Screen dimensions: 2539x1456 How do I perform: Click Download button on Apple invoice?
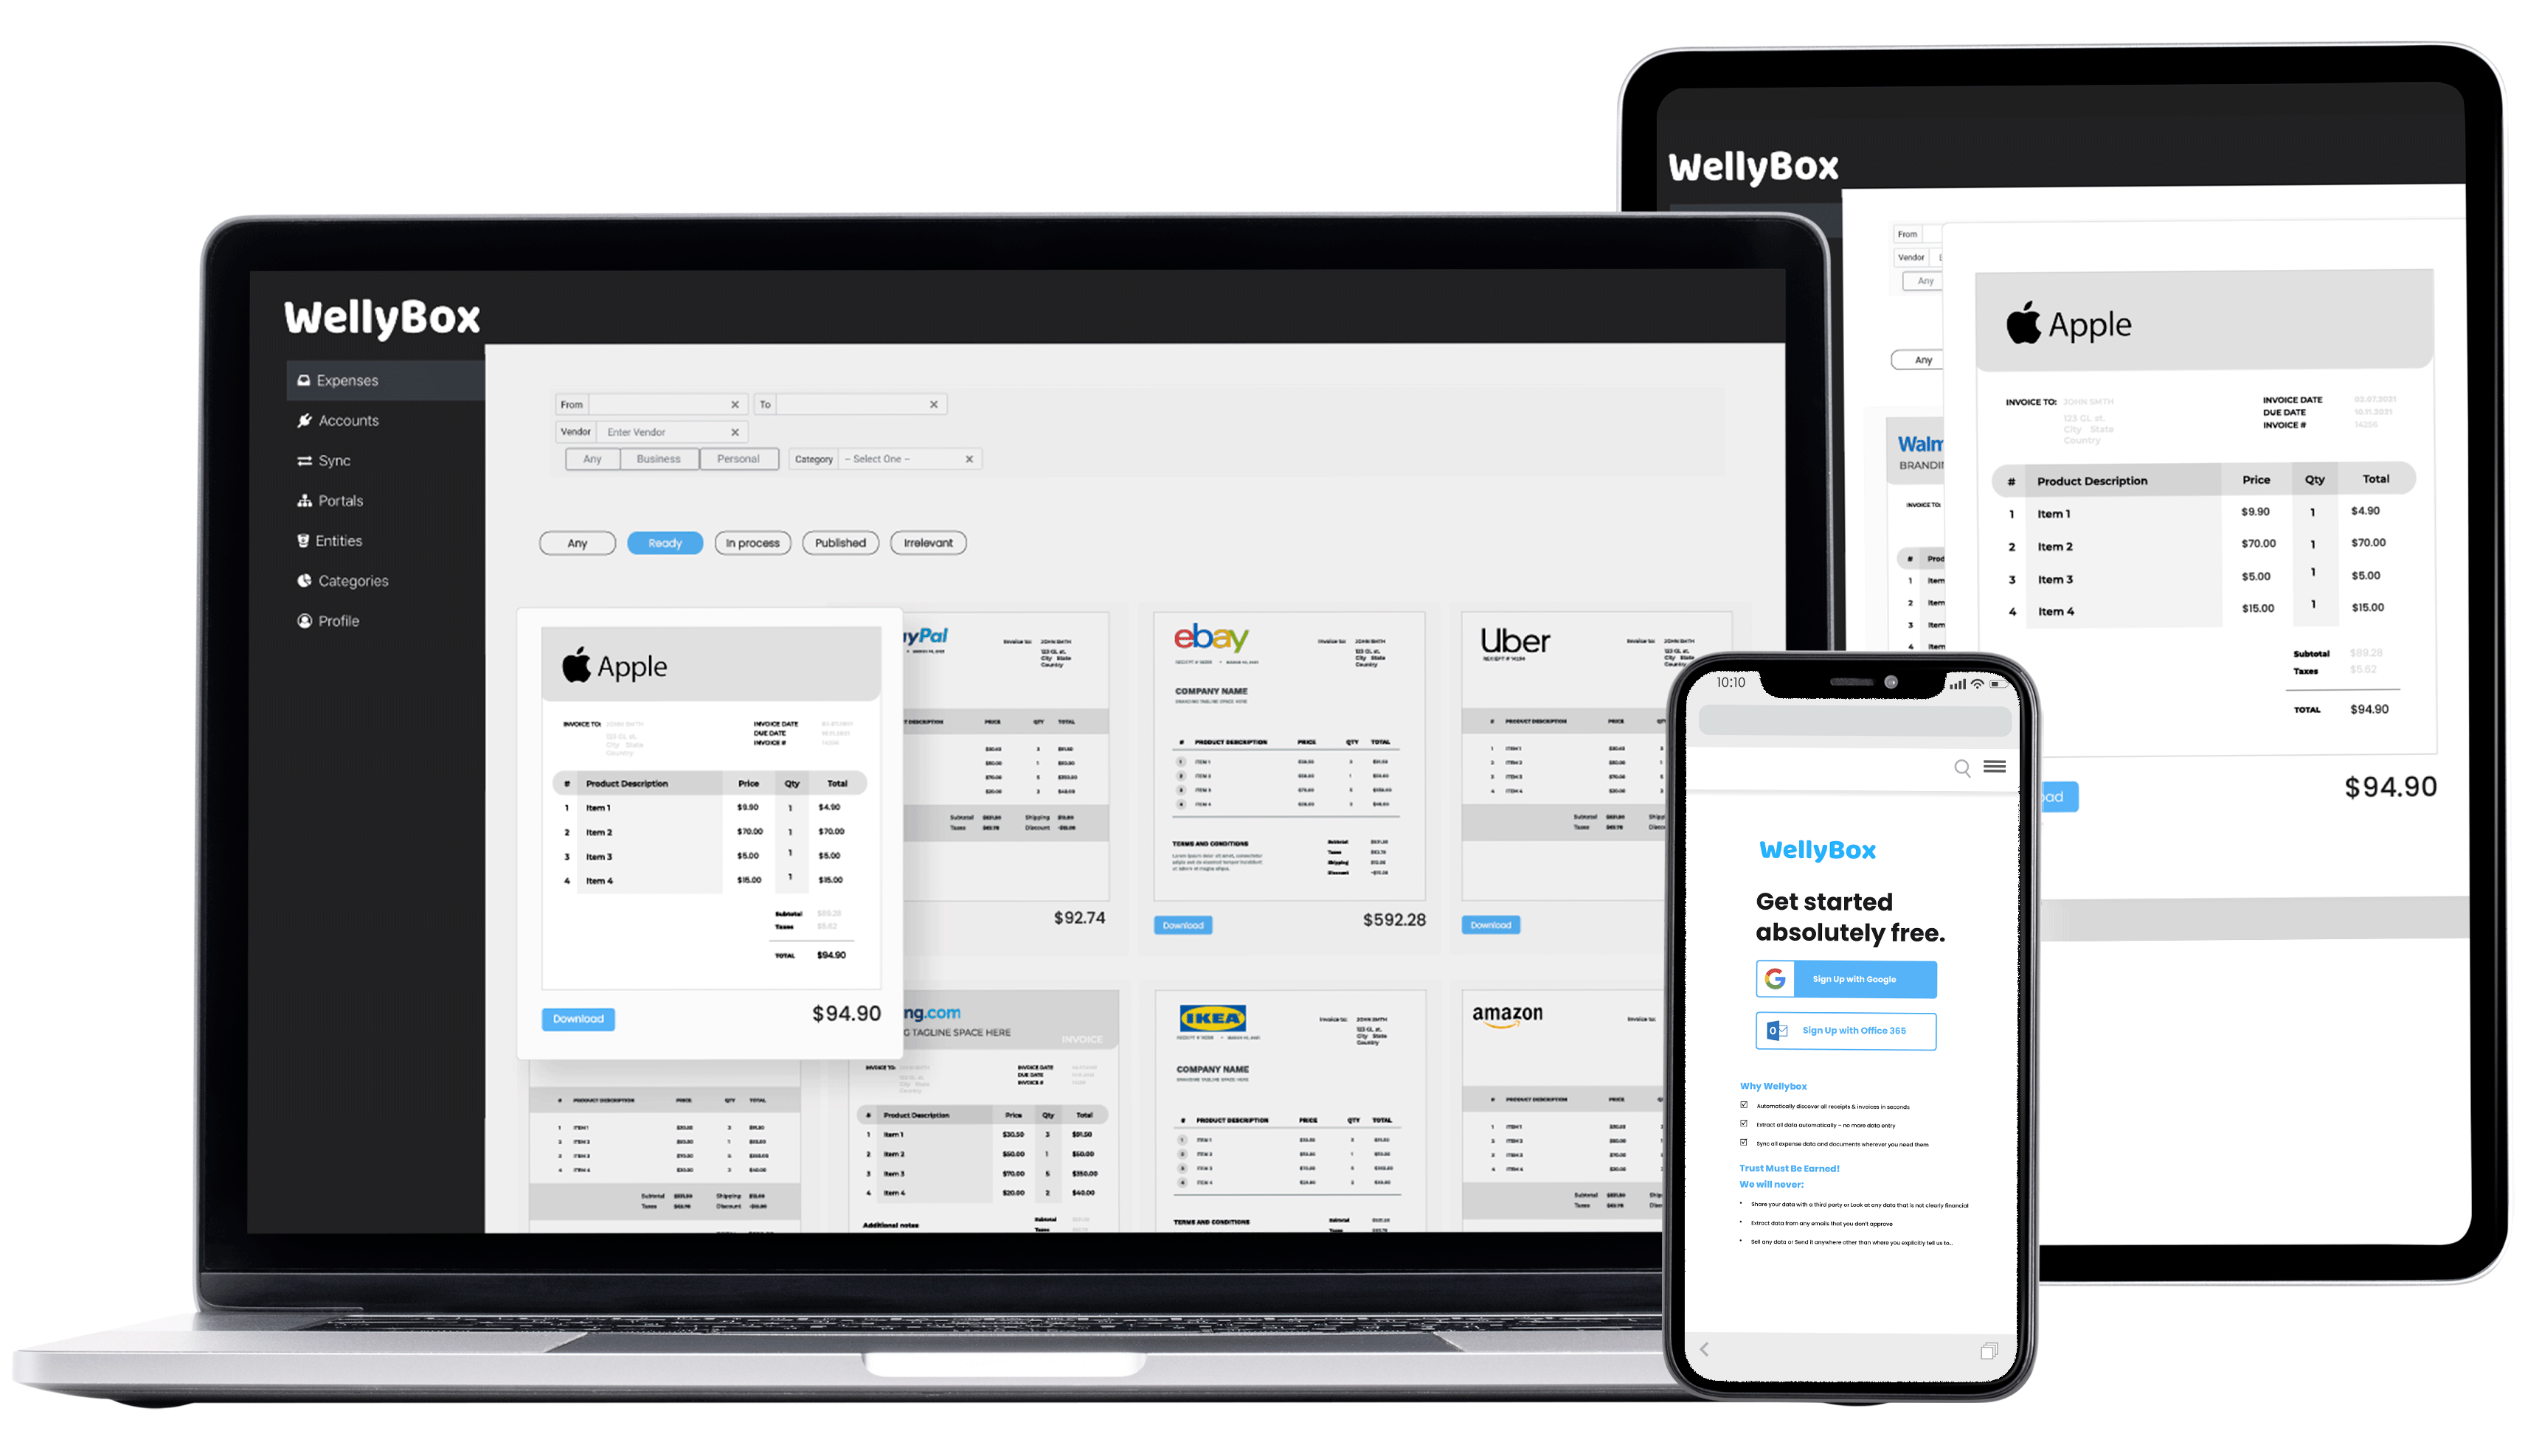pyautogui.click(x=577, y=1015)
